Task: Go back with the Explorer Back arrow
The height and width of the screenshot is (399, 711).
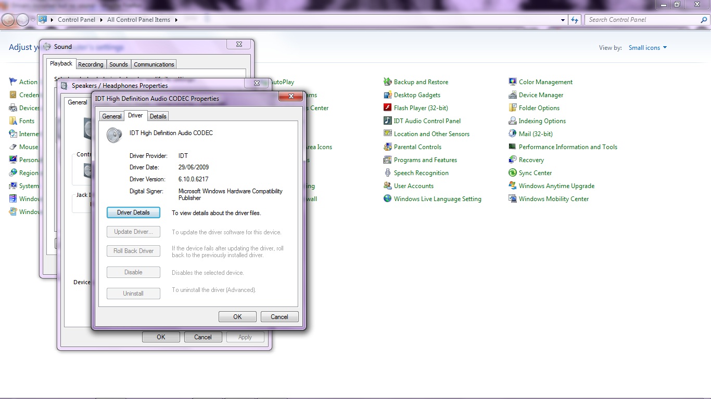Action: click(8, 20)
